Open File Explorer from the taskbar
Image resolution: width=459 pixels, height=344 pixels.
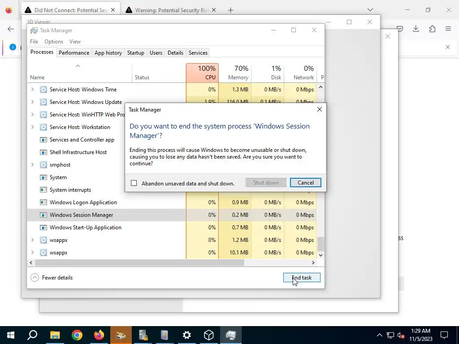coord(55,335)
